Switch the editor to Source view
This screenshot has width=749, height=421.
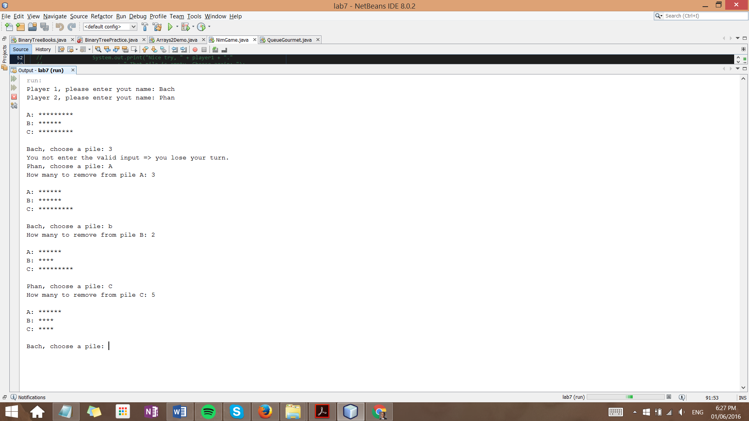(x=20, y=50)
